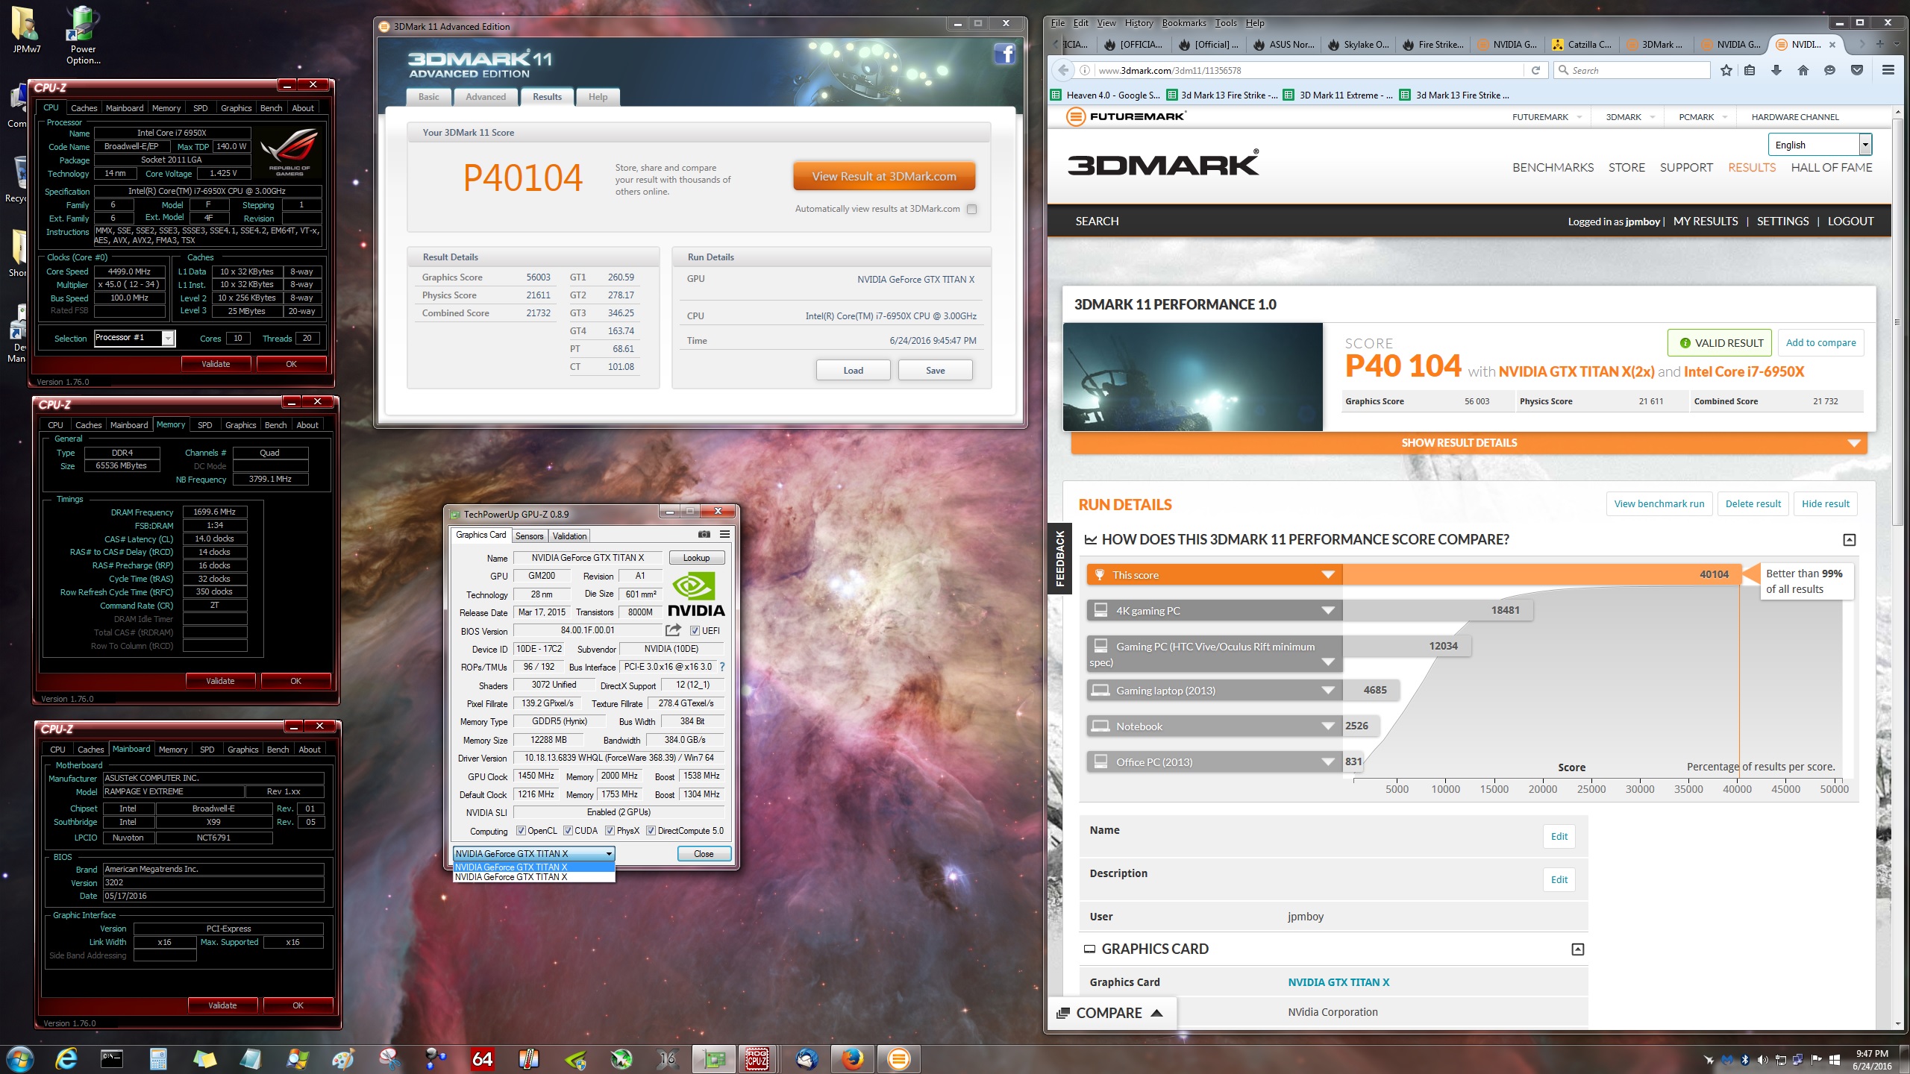1910x1074 pixels.
Task: Click the site info icon in address bar
Action: click(1085, 70)
